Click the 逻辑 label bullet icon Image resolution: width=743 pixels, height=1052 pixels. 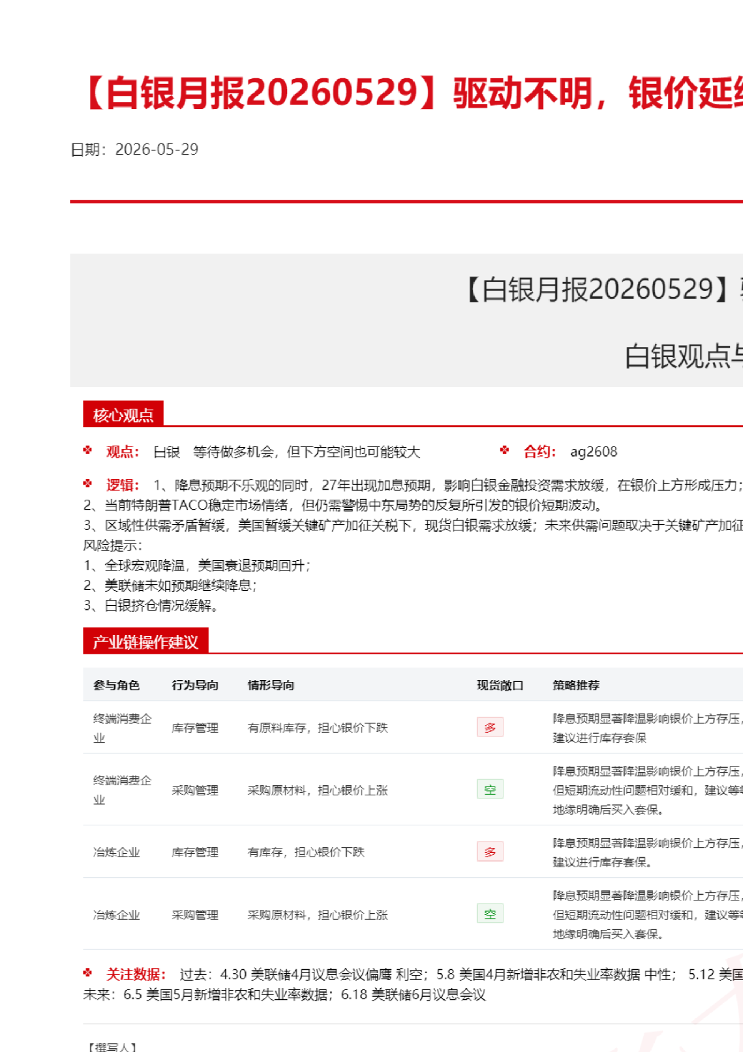[88, 483]
